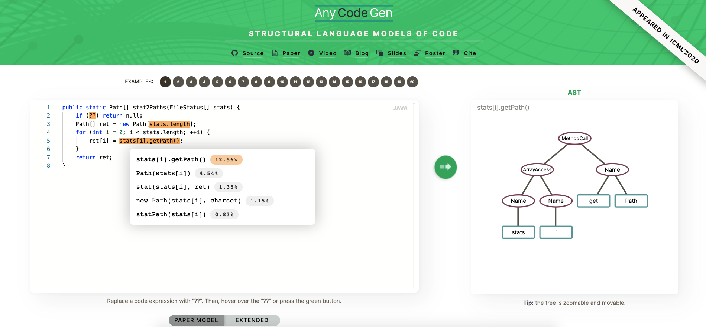Select example 20
The width and height of the screenshot is (706, 327).
click(412, 82)
